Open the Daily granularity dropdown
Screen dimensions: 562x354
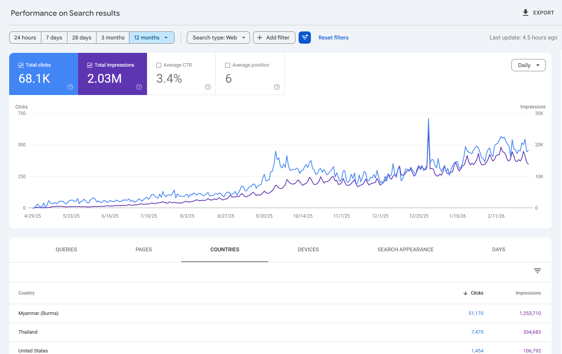[528, 65]
